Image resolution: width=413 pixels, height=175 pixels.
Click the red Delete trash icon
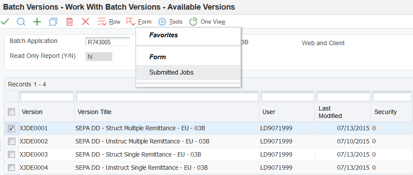click(x=69, y=22)
